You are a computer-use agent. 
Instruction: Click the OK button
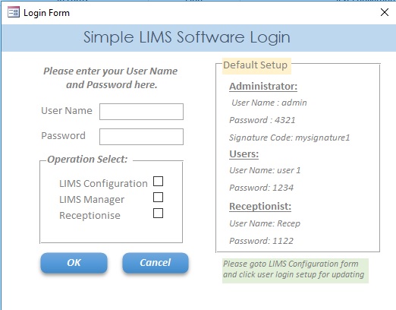click(74, 263)
